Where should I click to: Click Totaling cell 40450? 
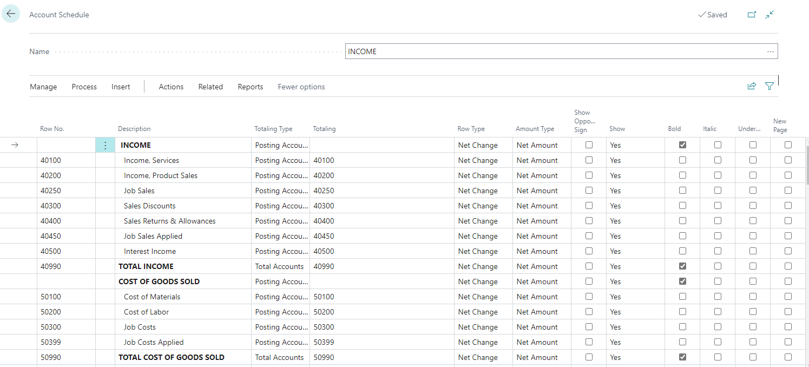[x=382, y=236]
